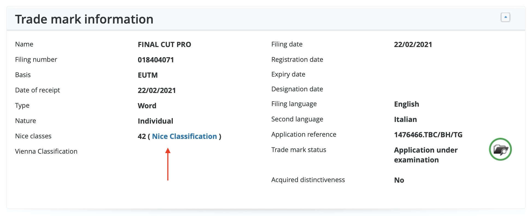The height and width of the screenshot is (216, 532).
Task: Select the filing date value 22/02/2021
Action: (413, 45)
